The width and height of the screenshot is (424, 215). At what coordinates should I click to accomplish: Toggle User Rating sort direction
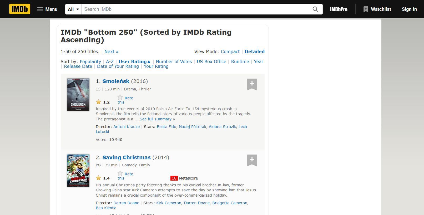pos(134,62)
